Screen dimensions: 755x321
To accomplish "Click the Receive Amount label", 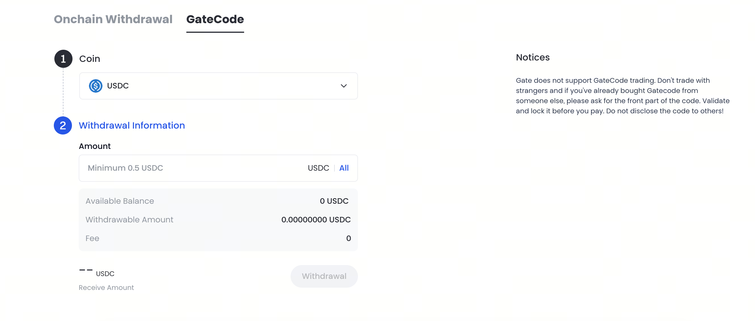I will [x=106, y=288].
